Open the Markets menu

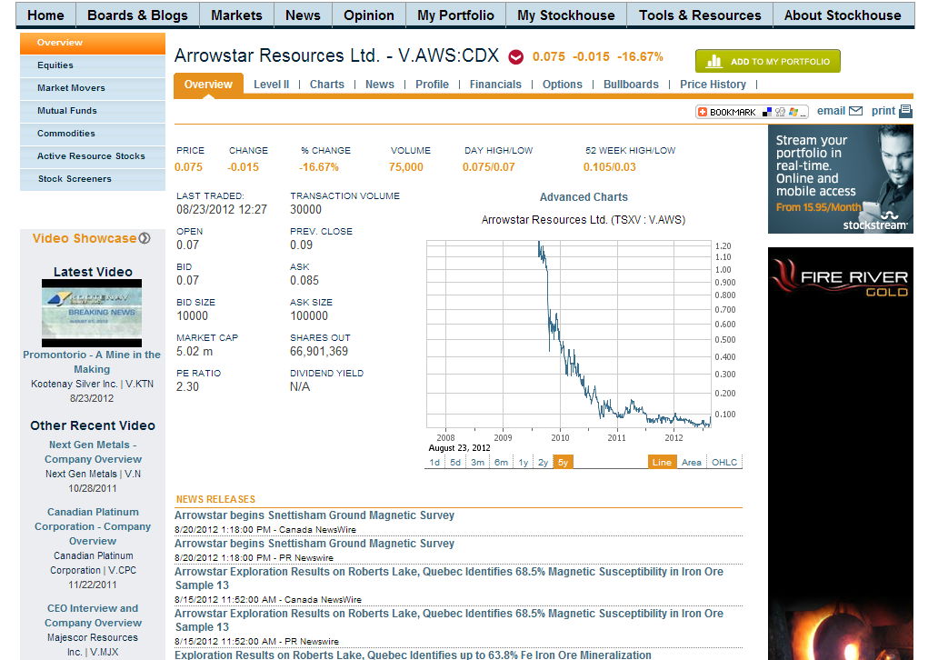point(236,15)
